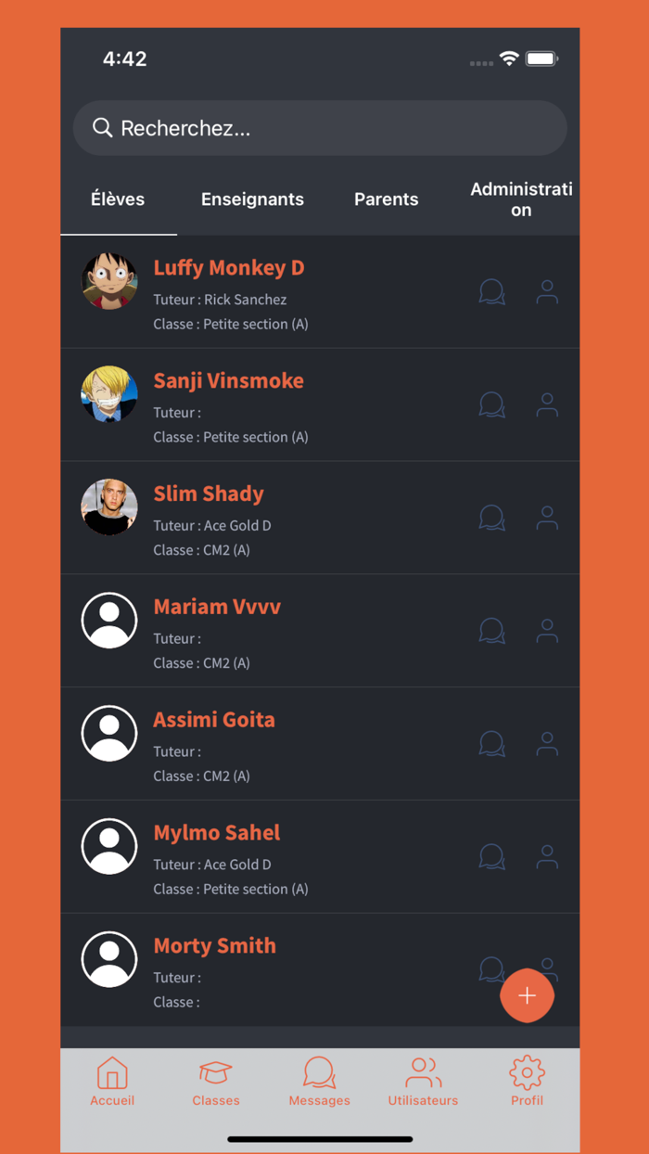Message Mylmo Sahel via chat icon
Image resolution: width=649 pixels, height=1154 pixels.
(491, 857)
